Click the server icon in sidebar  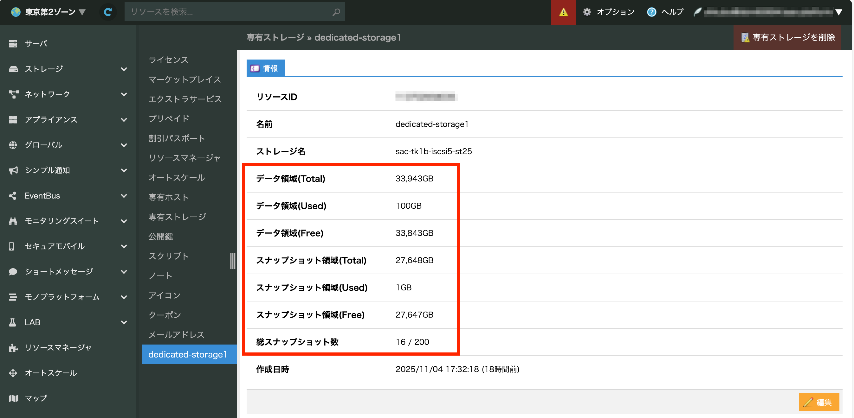coord(13,43)
